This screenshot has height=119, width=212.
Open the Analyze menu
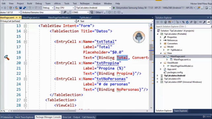click(x=97, y=4)
